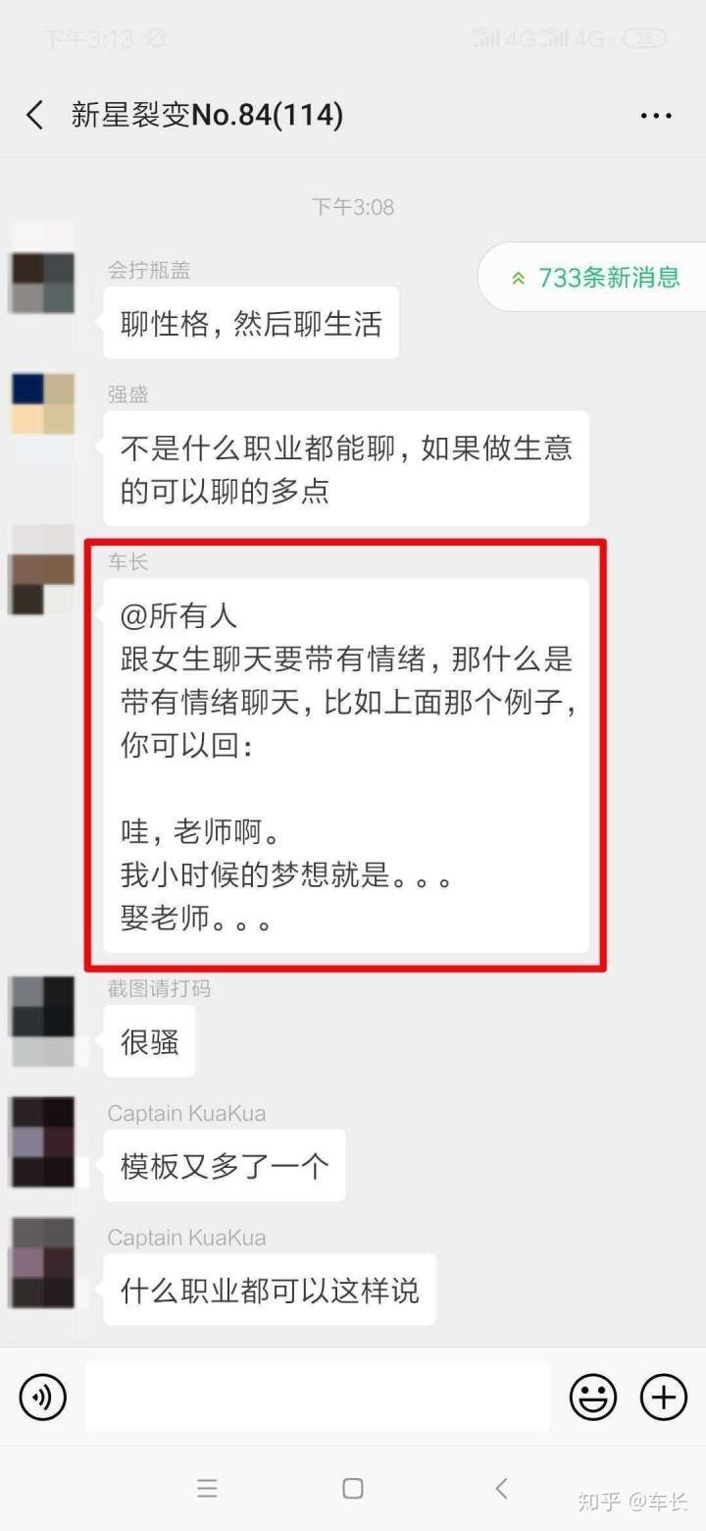Tap the Android home square button
The width and height of the screenshot is (706, 1531).
click(353, 1488)
